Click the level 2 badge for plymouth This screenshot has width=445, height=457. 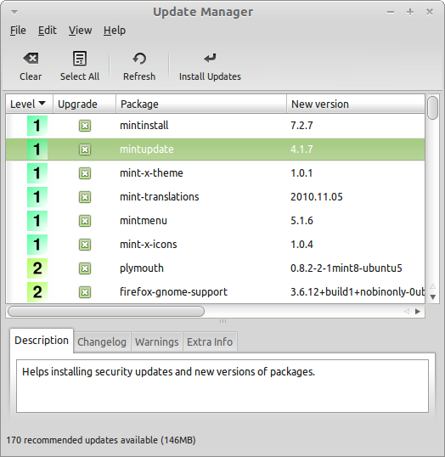[x=37, y=268]
